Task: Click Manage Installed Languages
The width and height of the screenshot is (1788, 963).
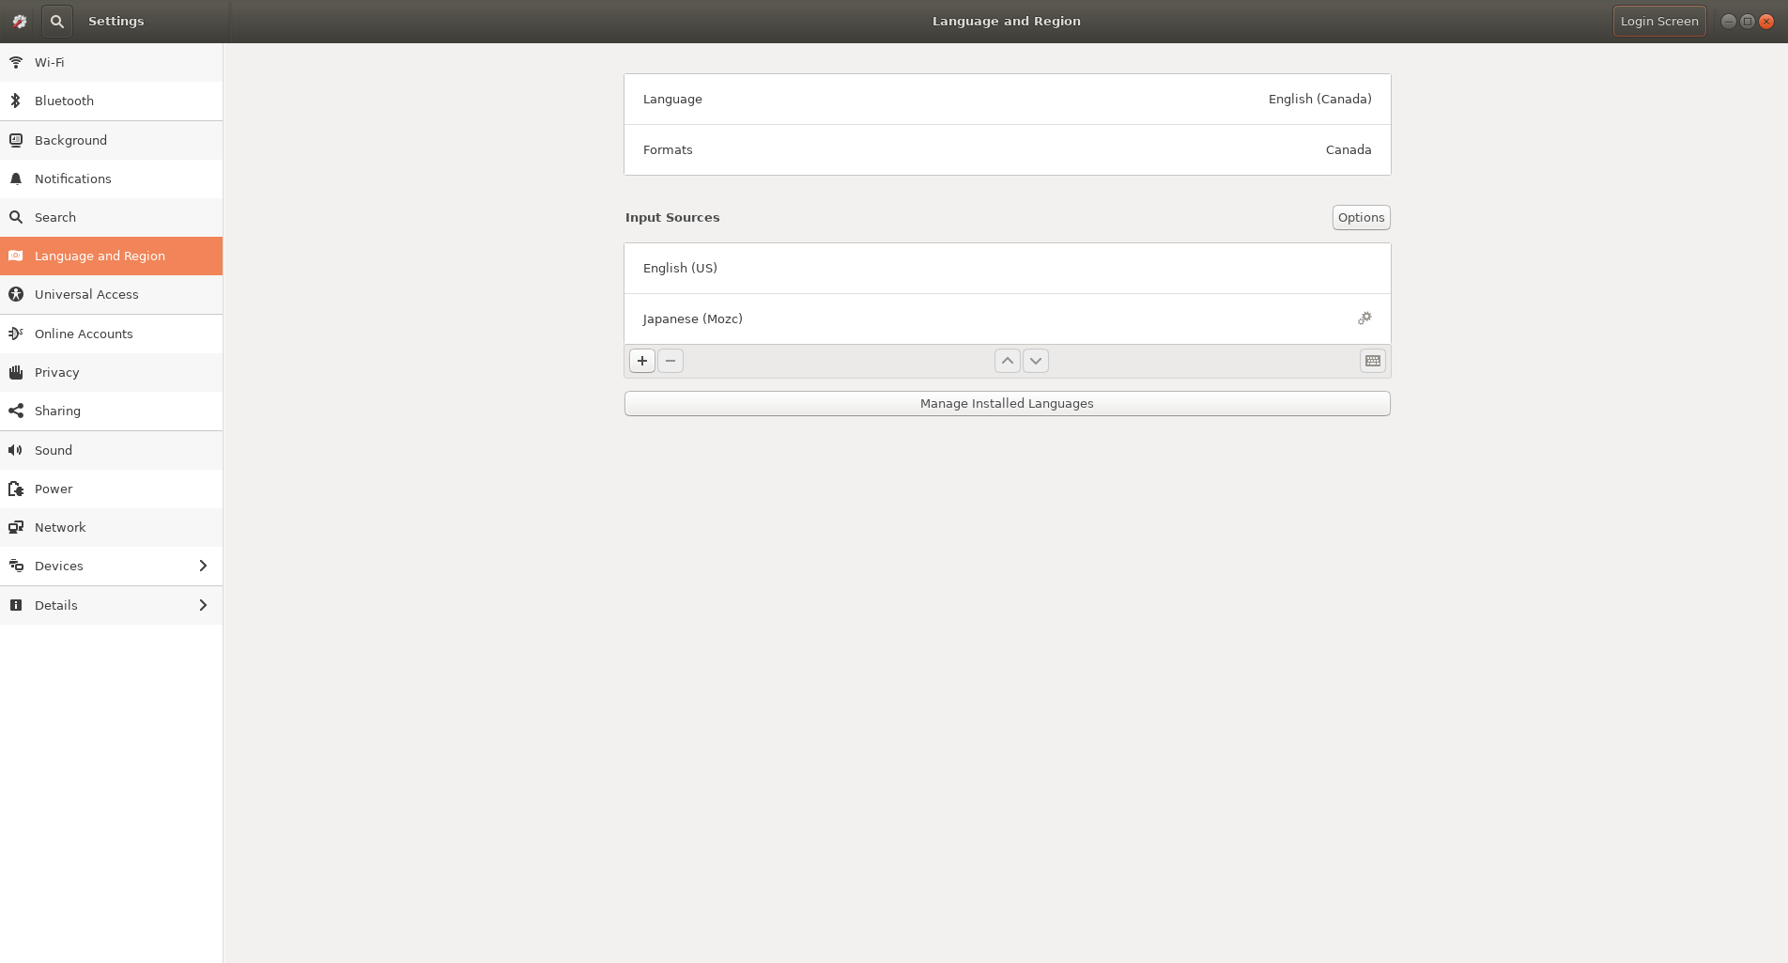Action: point(1007,403)
